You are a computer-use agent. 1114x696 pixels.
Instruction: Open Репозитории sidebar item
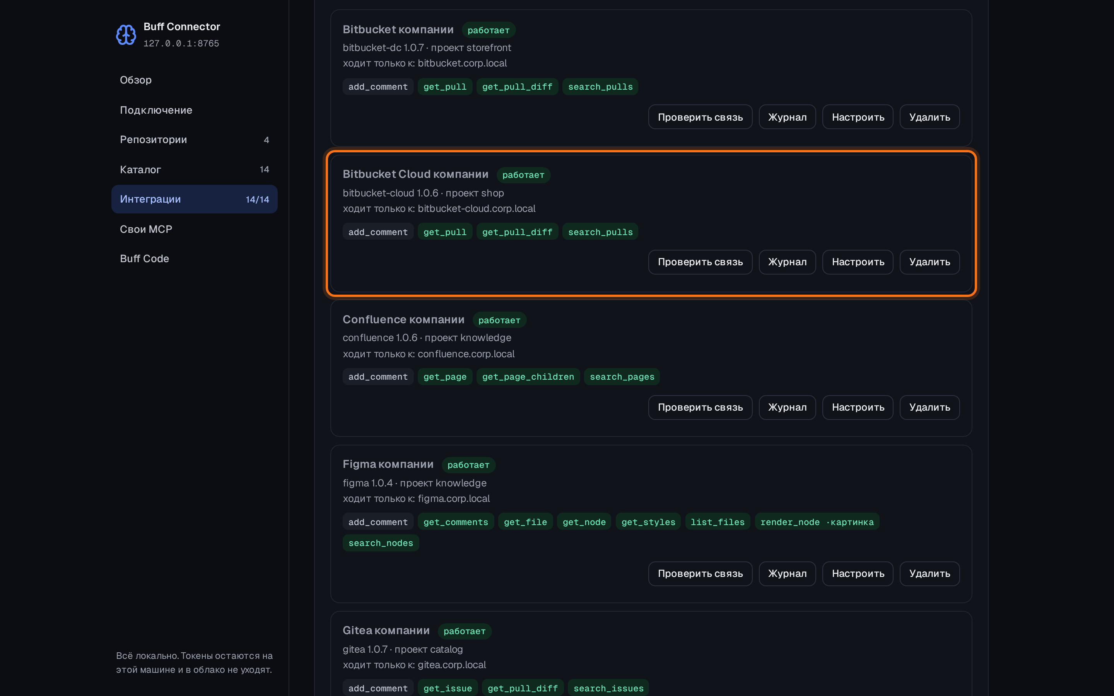click(x=194, y=140)
